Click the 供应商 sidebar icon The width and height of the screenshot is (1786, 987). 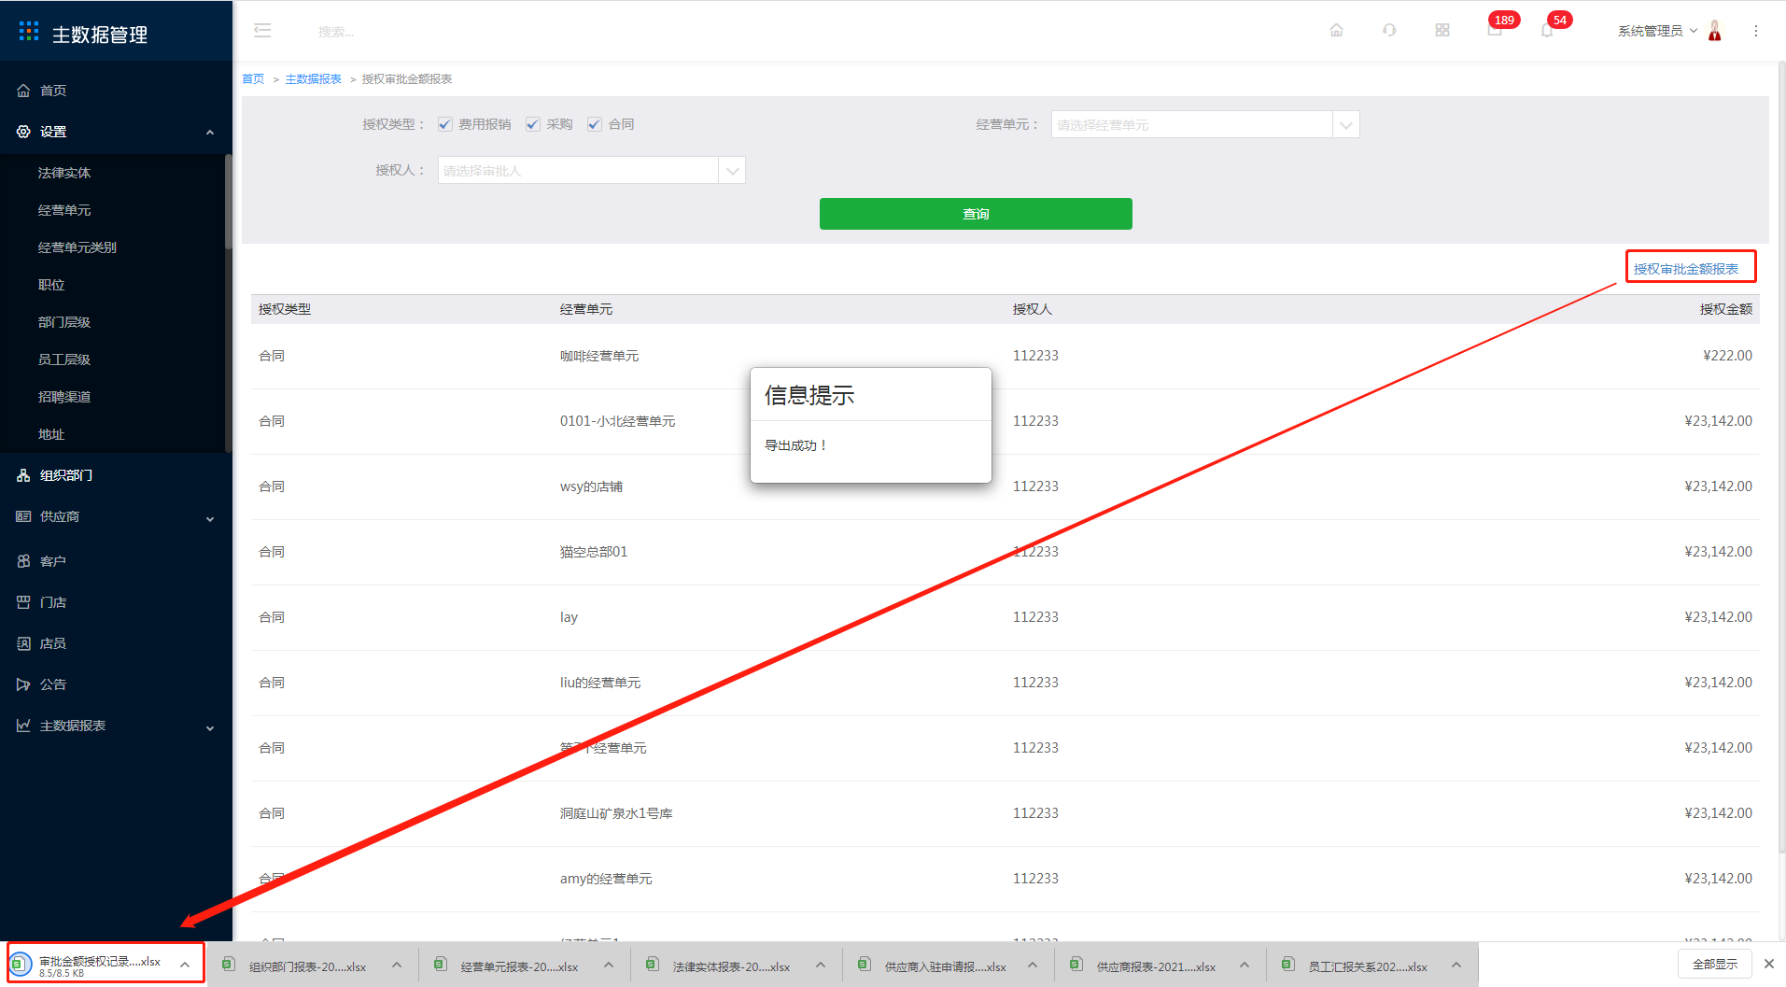point(23,516)
